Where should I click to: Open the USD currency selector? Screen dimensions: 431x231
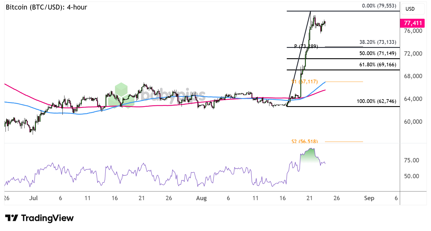[x=412, y=9]
